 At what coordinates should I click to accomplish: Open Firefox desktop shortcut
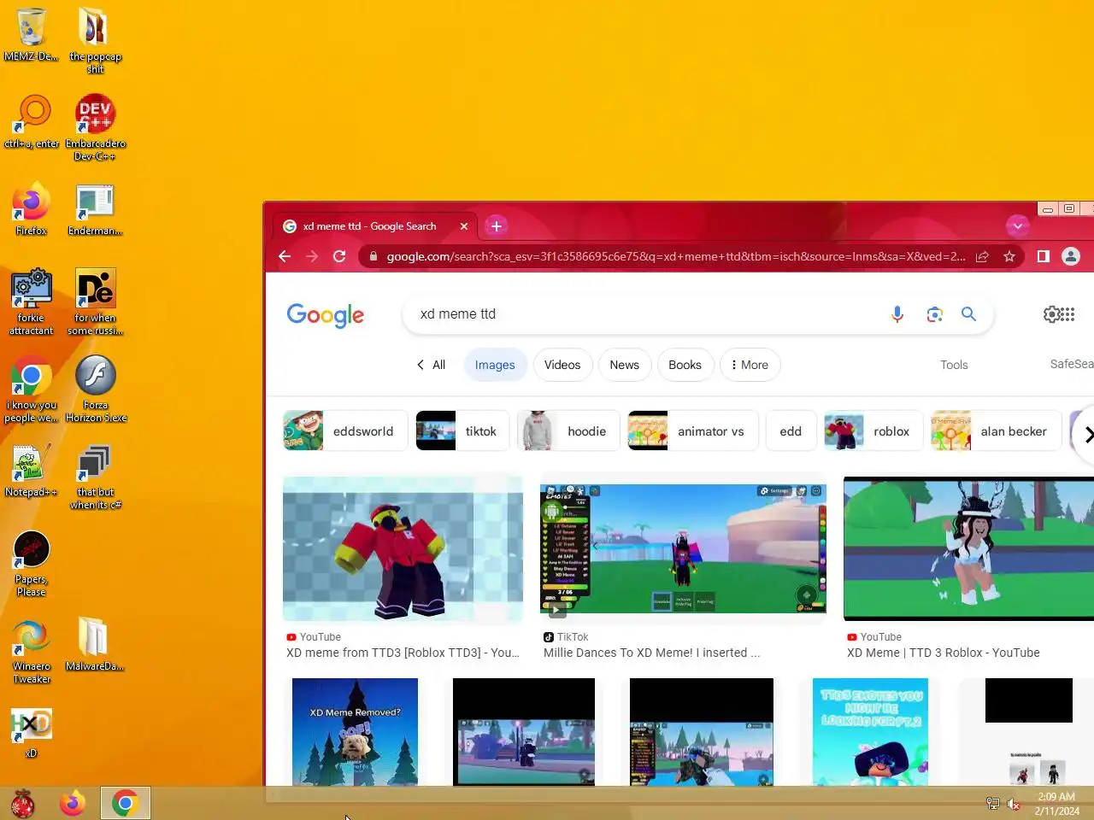(x=31, y=208)
